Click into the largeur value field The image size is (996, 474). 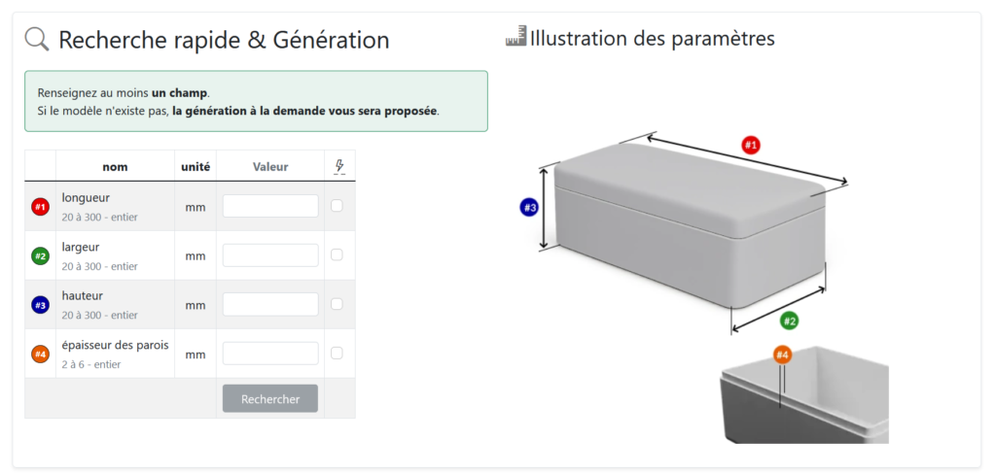coord(270,255)
